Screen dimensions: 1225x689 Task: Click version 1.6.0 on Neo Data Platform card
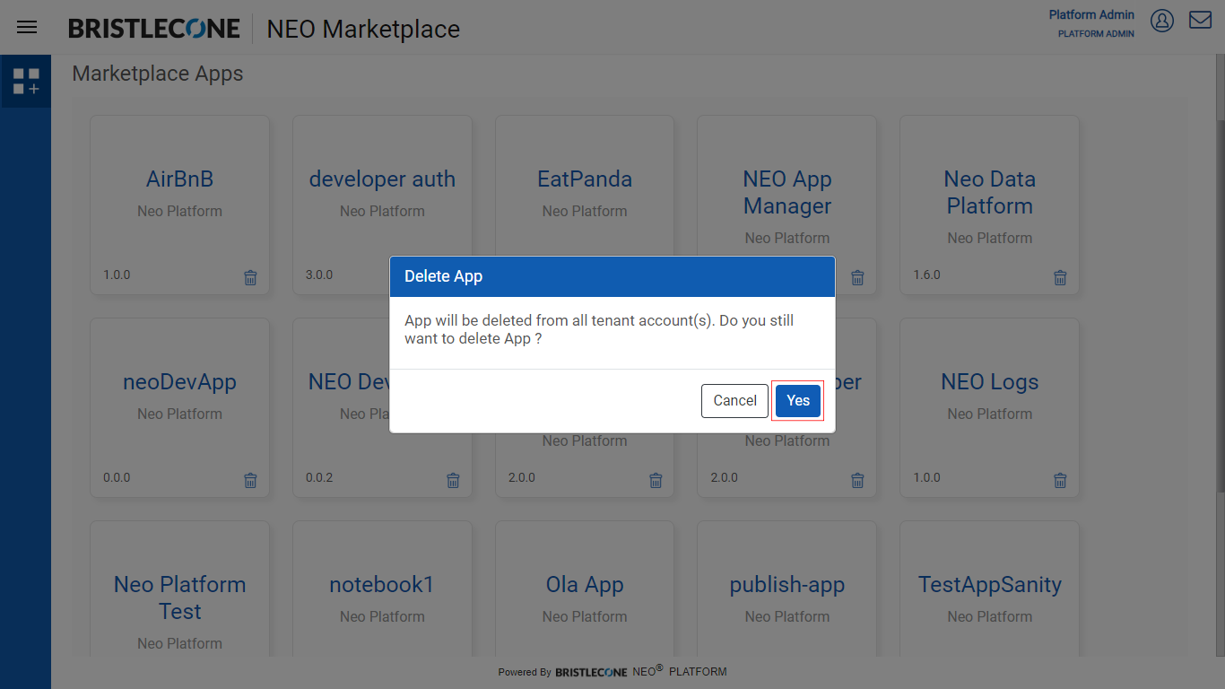click(926, 275)
